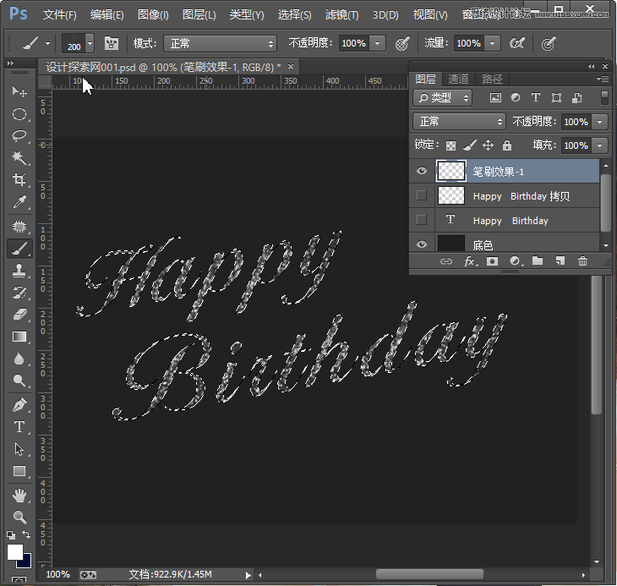Image resolution: width=617 pixels, height=586 pixels.
Task: Open the layer 不透明度 dropdown arrow
Action: (x=600, y=122)
